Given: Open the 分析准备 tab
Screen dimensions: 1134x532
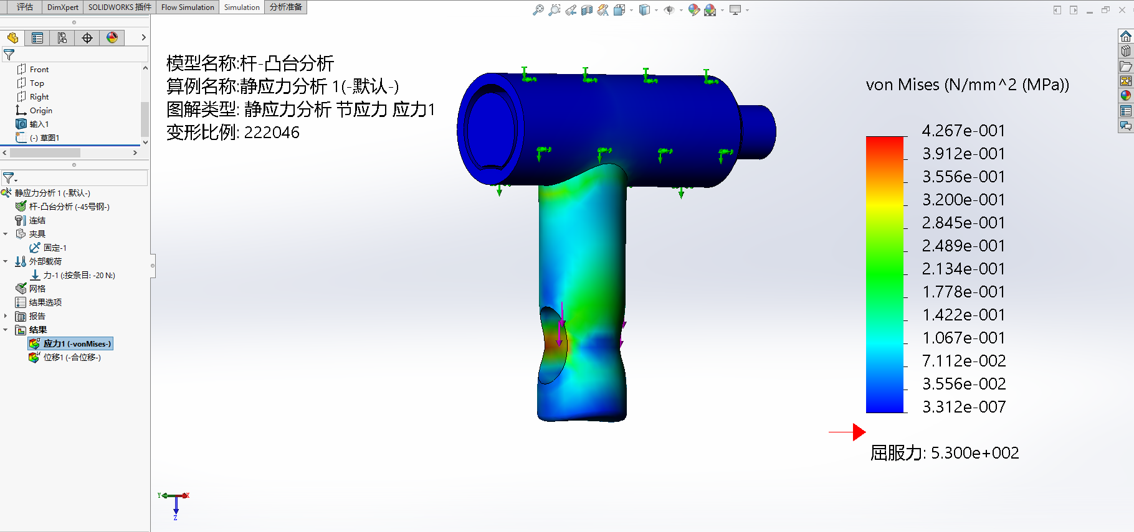Looking at the screenshot, I should [286, 7].
